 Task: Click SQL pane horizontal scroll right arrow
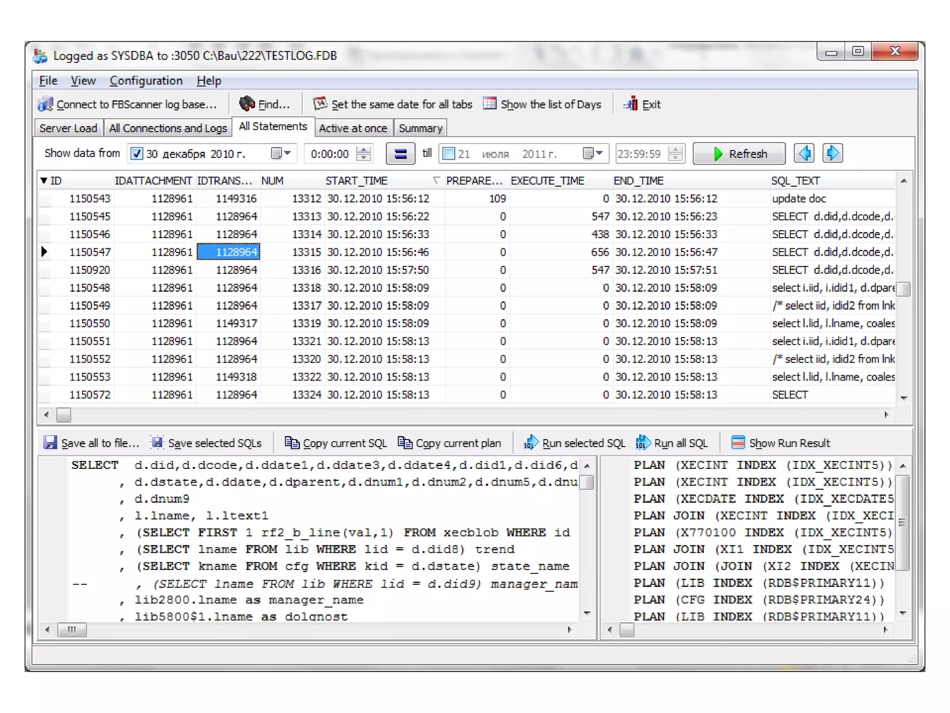570,630
